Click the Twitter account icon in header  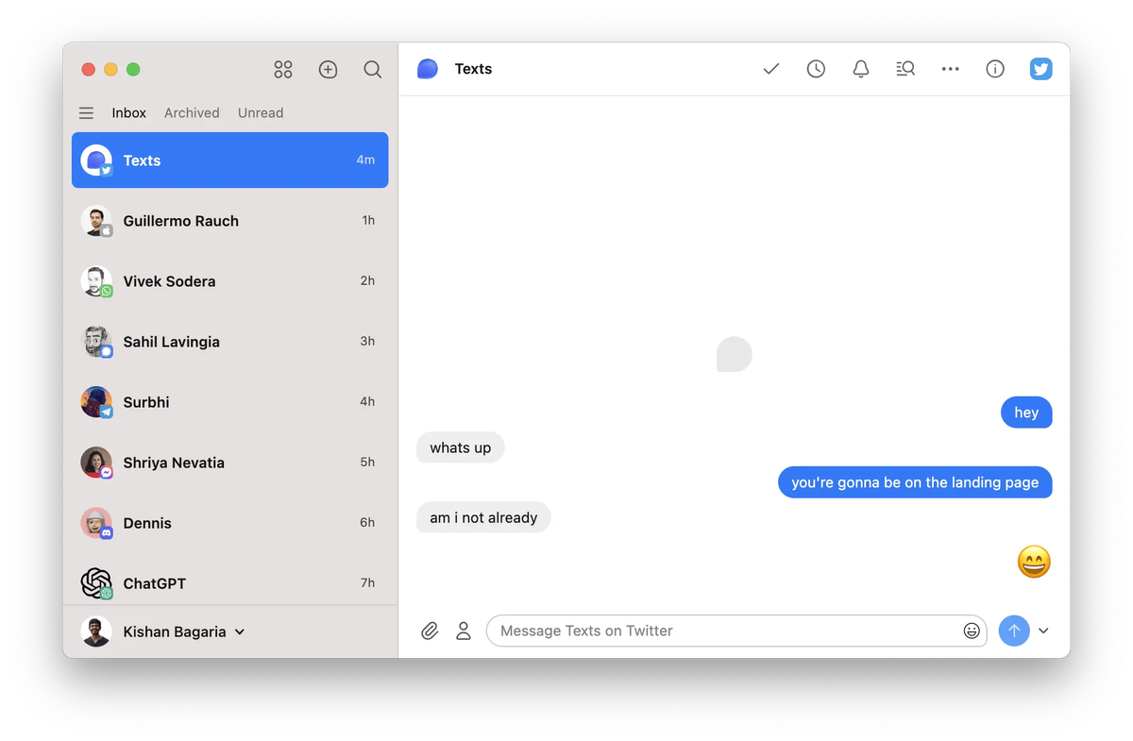1040,69
